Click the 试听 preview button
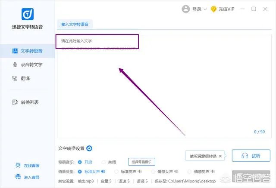 pos(251,156)
